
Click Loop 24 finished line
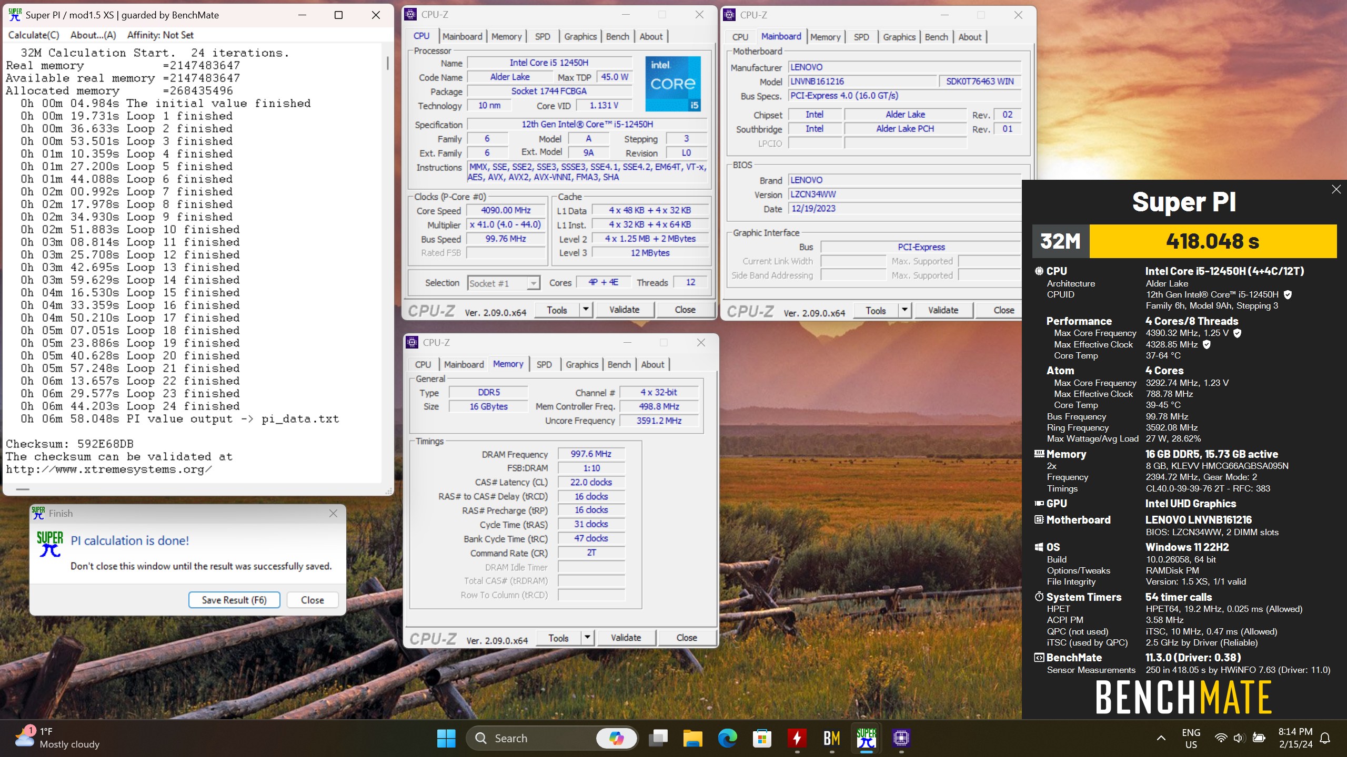(130, 406)
